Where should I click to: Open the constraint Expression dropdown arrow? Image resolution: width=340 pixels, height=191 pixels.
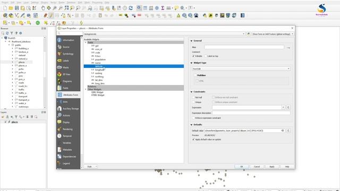283,107
